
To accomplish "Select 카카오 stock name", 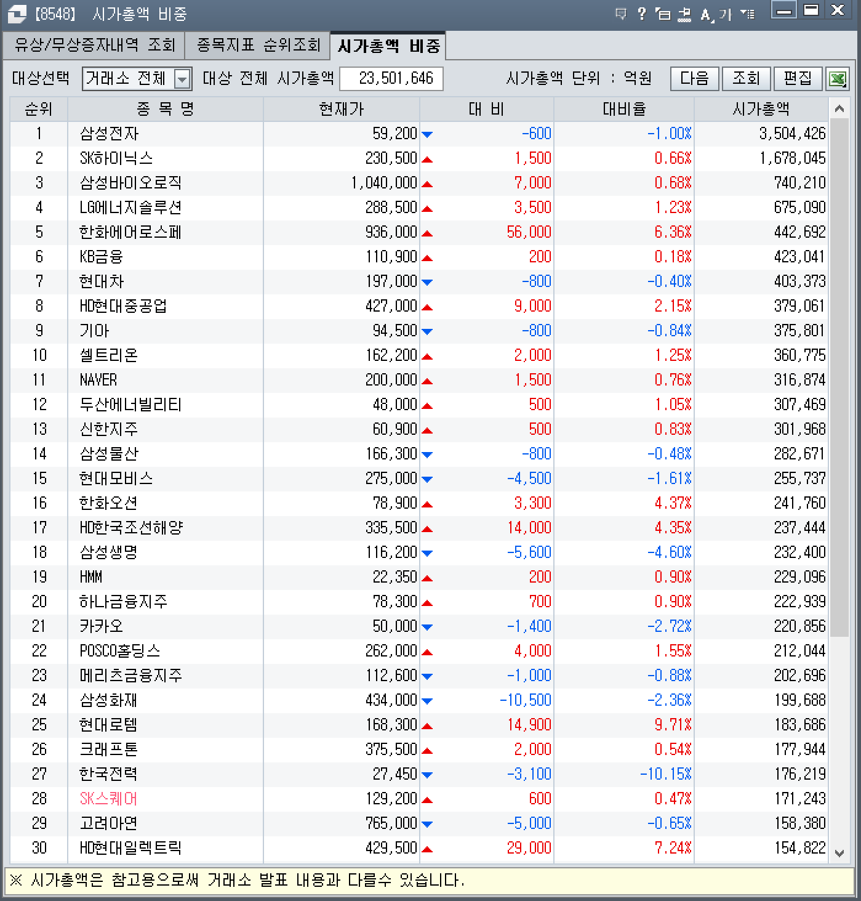I will (x=102, y=626).
